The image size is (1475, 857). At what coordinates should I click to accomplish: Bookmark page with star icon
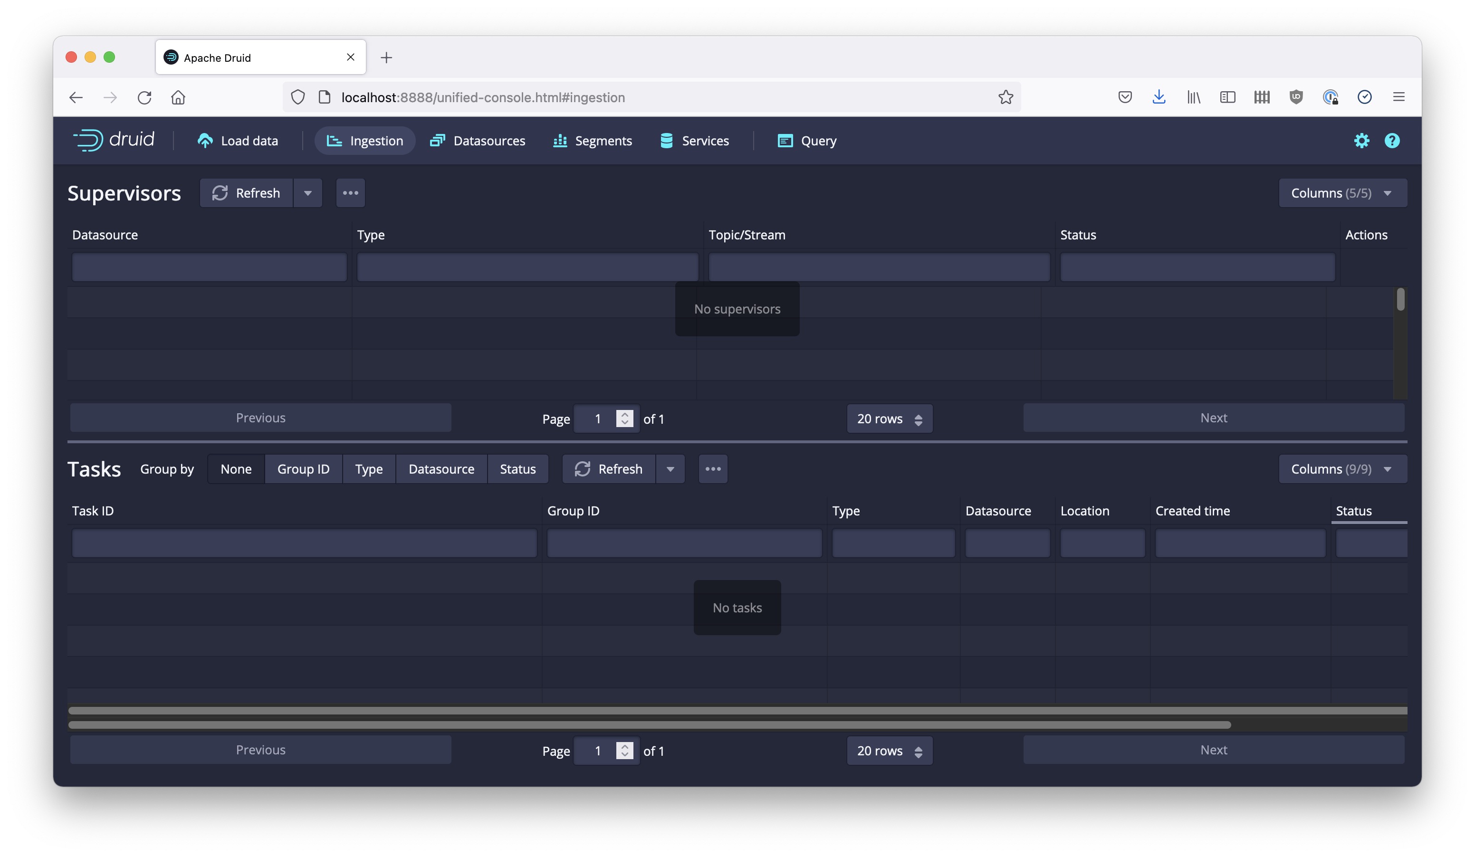pos(1006,97)
